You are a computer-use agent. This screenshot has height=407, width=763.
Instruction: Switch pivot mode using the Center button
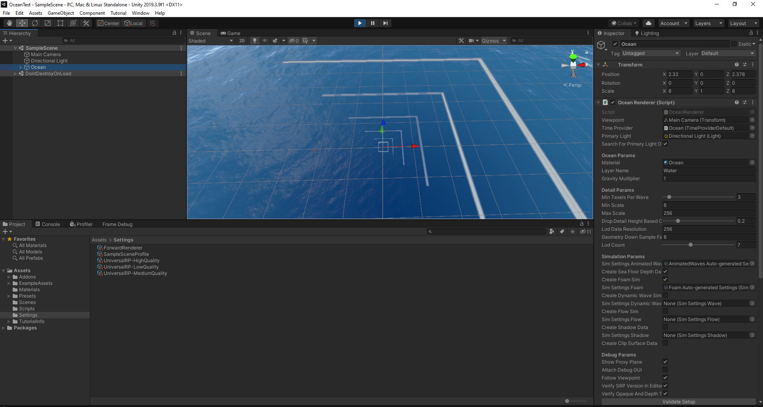[108, 23]
